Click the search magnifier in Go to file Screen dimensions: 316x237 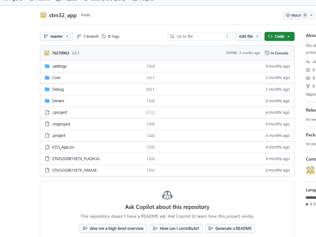click(172, 36)
